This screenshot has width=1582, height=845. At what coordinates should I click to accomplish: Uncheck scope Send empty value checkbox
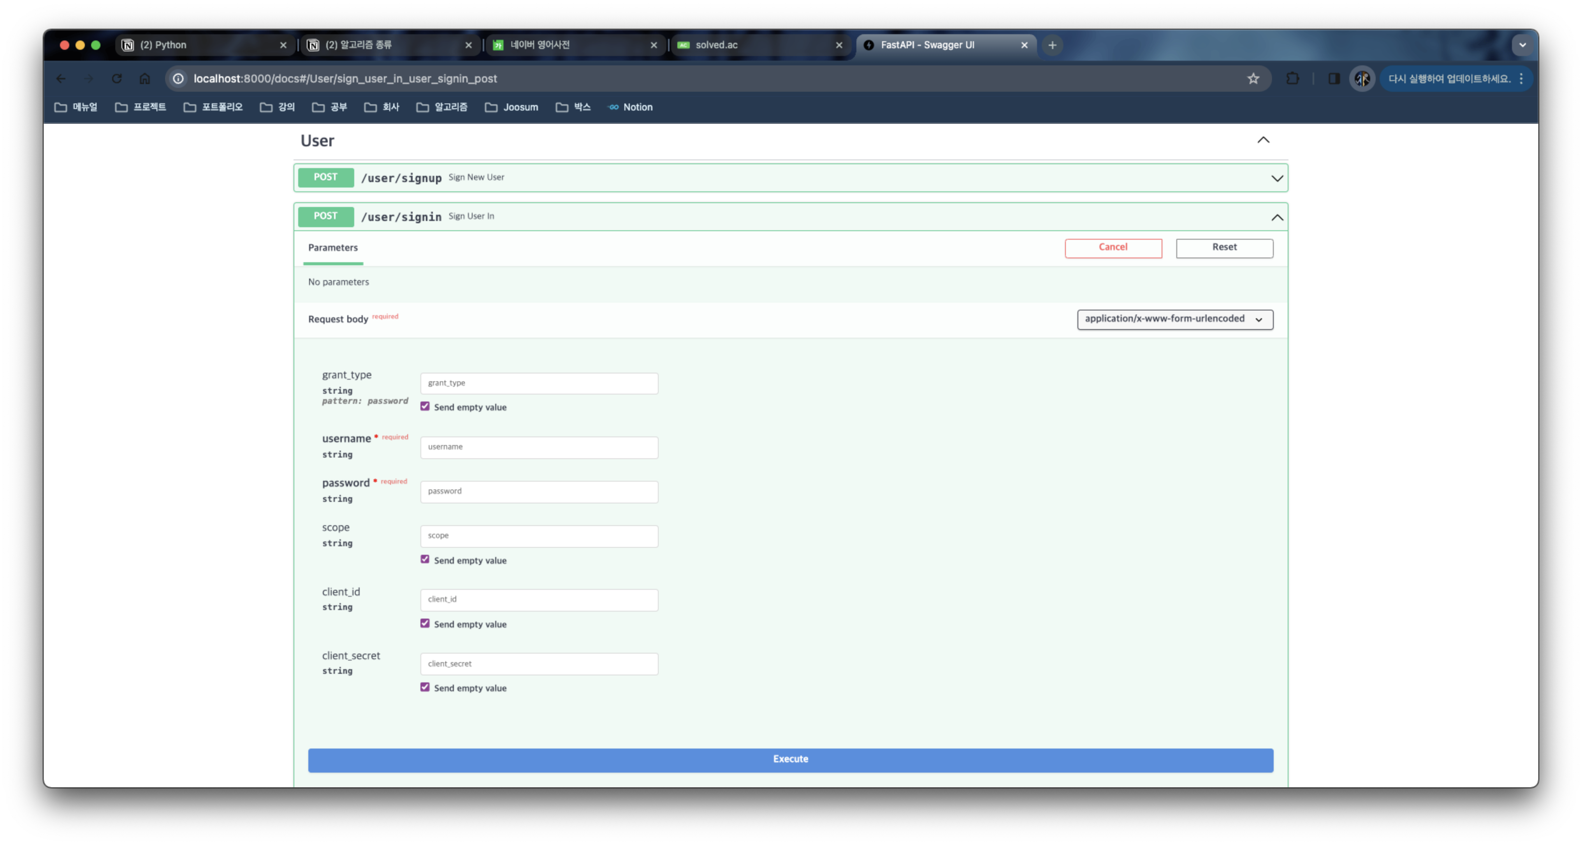(x=425, y=560)
